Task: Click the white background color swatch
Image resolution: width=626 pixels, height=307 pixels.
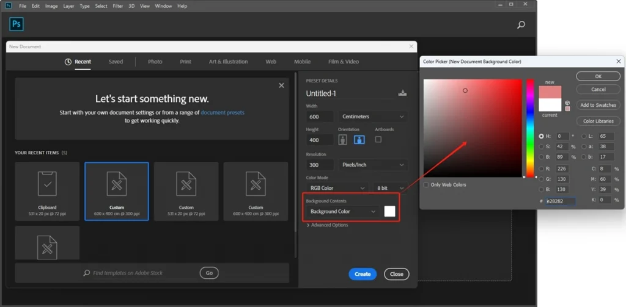Action: click(x=389, y=212)
